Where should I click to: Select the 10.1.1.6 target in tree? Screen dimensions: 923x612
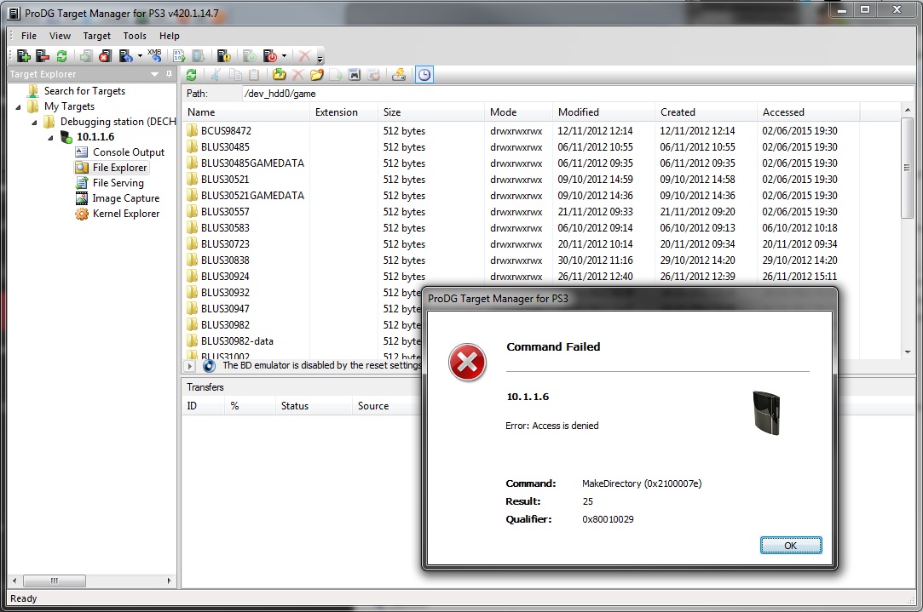(95, 137)
